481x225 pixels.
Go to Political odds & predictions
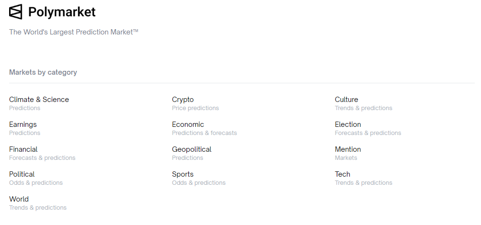click(22, 174)
